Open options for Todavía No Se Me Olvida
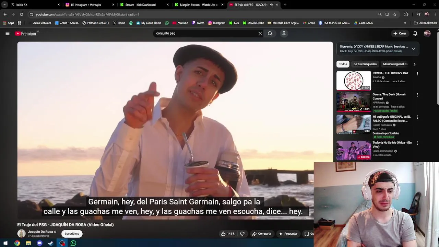Screen dimensions: 439x247 coord(417,143)
